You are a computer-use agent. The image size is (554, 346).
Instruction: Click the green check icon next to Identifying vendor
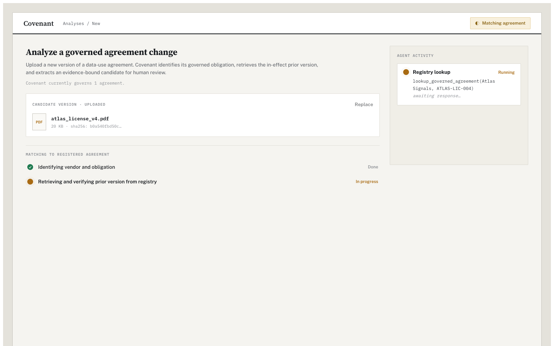click(30, 167)
